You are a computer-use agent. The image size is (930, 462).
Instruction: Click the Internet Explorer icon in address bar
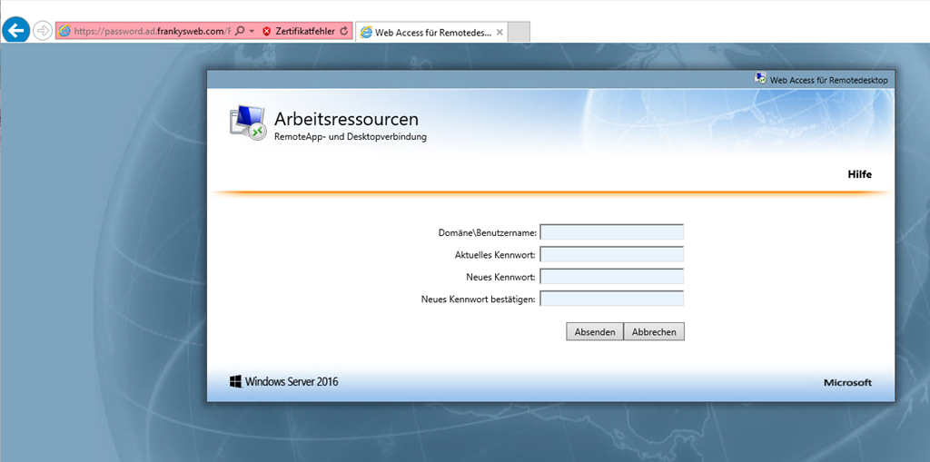point(64,31)
